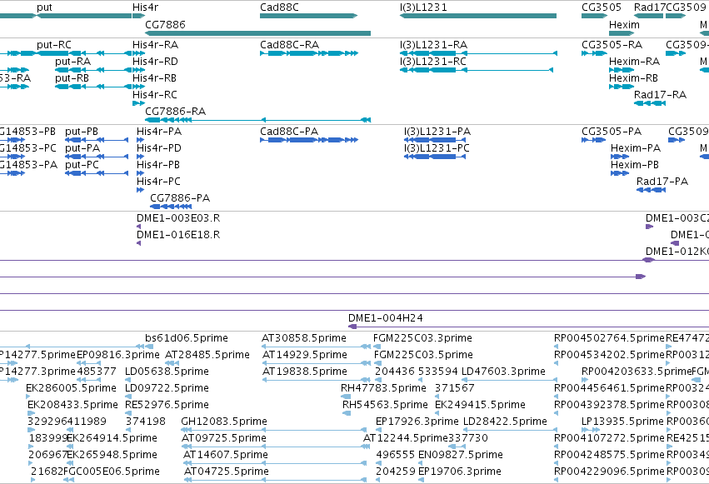The image size is (709, 484).
Task: Click the CG3505 gene label
Action: coord(602,7)
